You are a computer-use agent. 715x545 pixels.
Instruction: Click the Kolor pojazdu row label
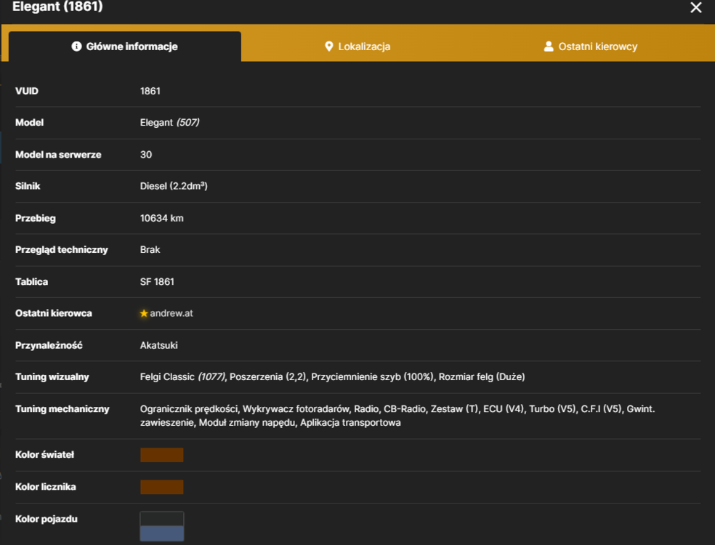pos(47,519)
